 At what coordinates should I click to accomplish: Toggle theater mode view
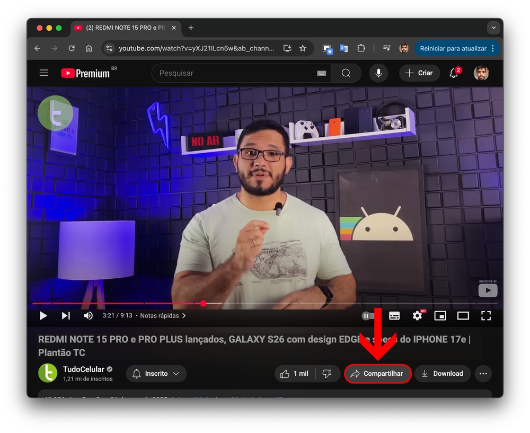(463, 316)
